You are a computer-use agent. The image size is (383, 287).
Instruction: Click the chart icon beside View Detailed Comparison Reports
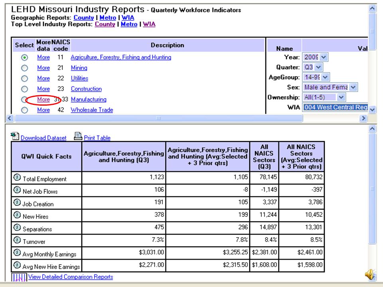19,277
